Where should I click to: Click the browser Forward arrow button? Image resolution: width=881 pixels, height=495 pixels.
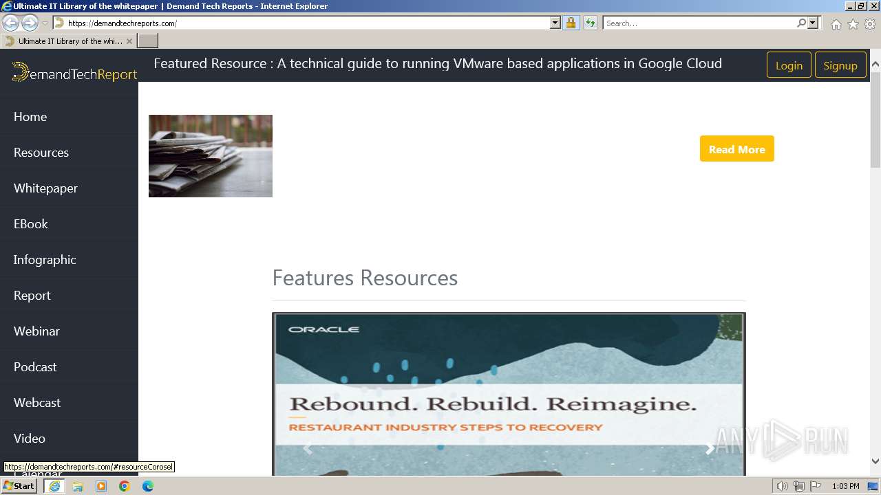(30, 23)
